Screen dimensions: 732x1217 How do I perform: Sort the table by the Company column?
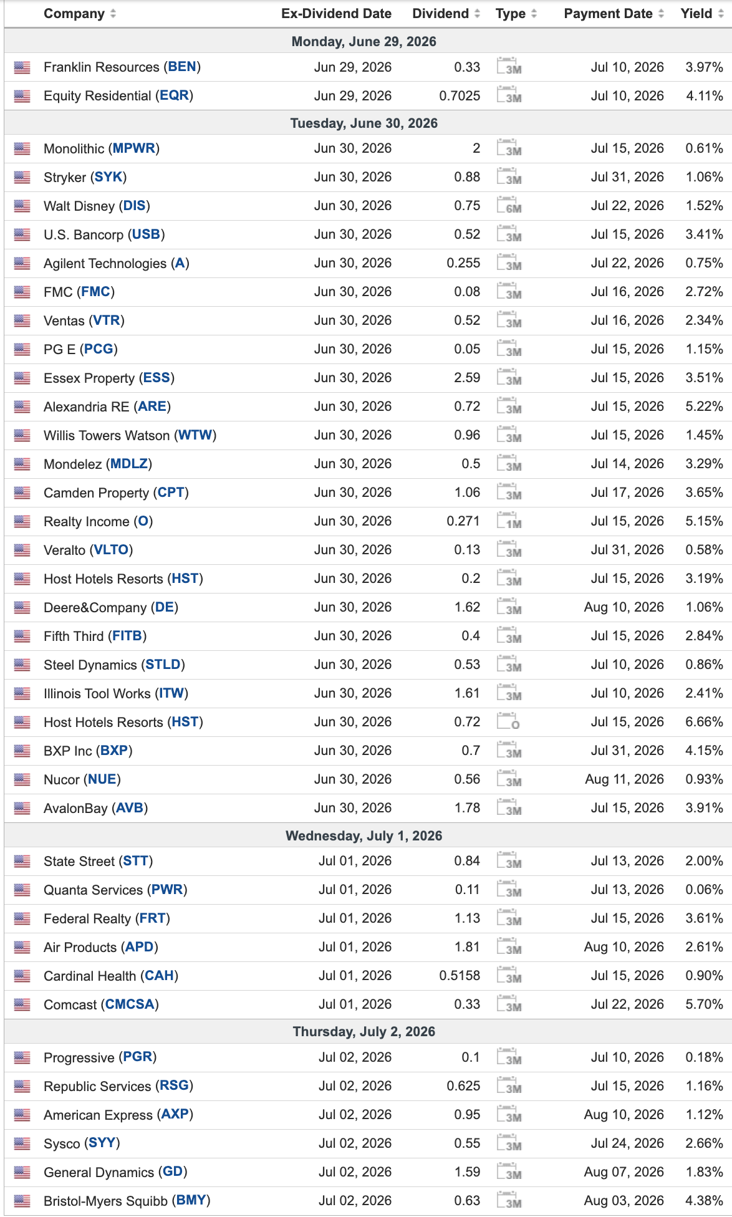(x=80, y=14)
